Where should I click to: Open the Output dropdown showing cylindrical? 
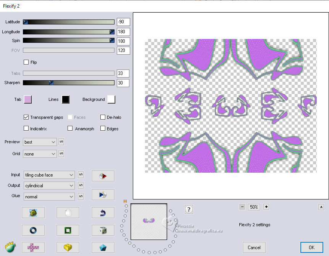click(x=49, y=186)
